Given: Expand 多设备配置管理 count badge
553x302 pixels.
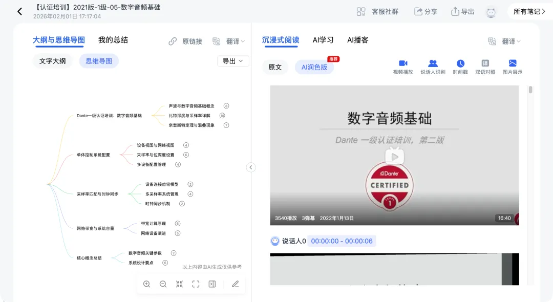Looking at the screenshot, I should pos(178,165).
